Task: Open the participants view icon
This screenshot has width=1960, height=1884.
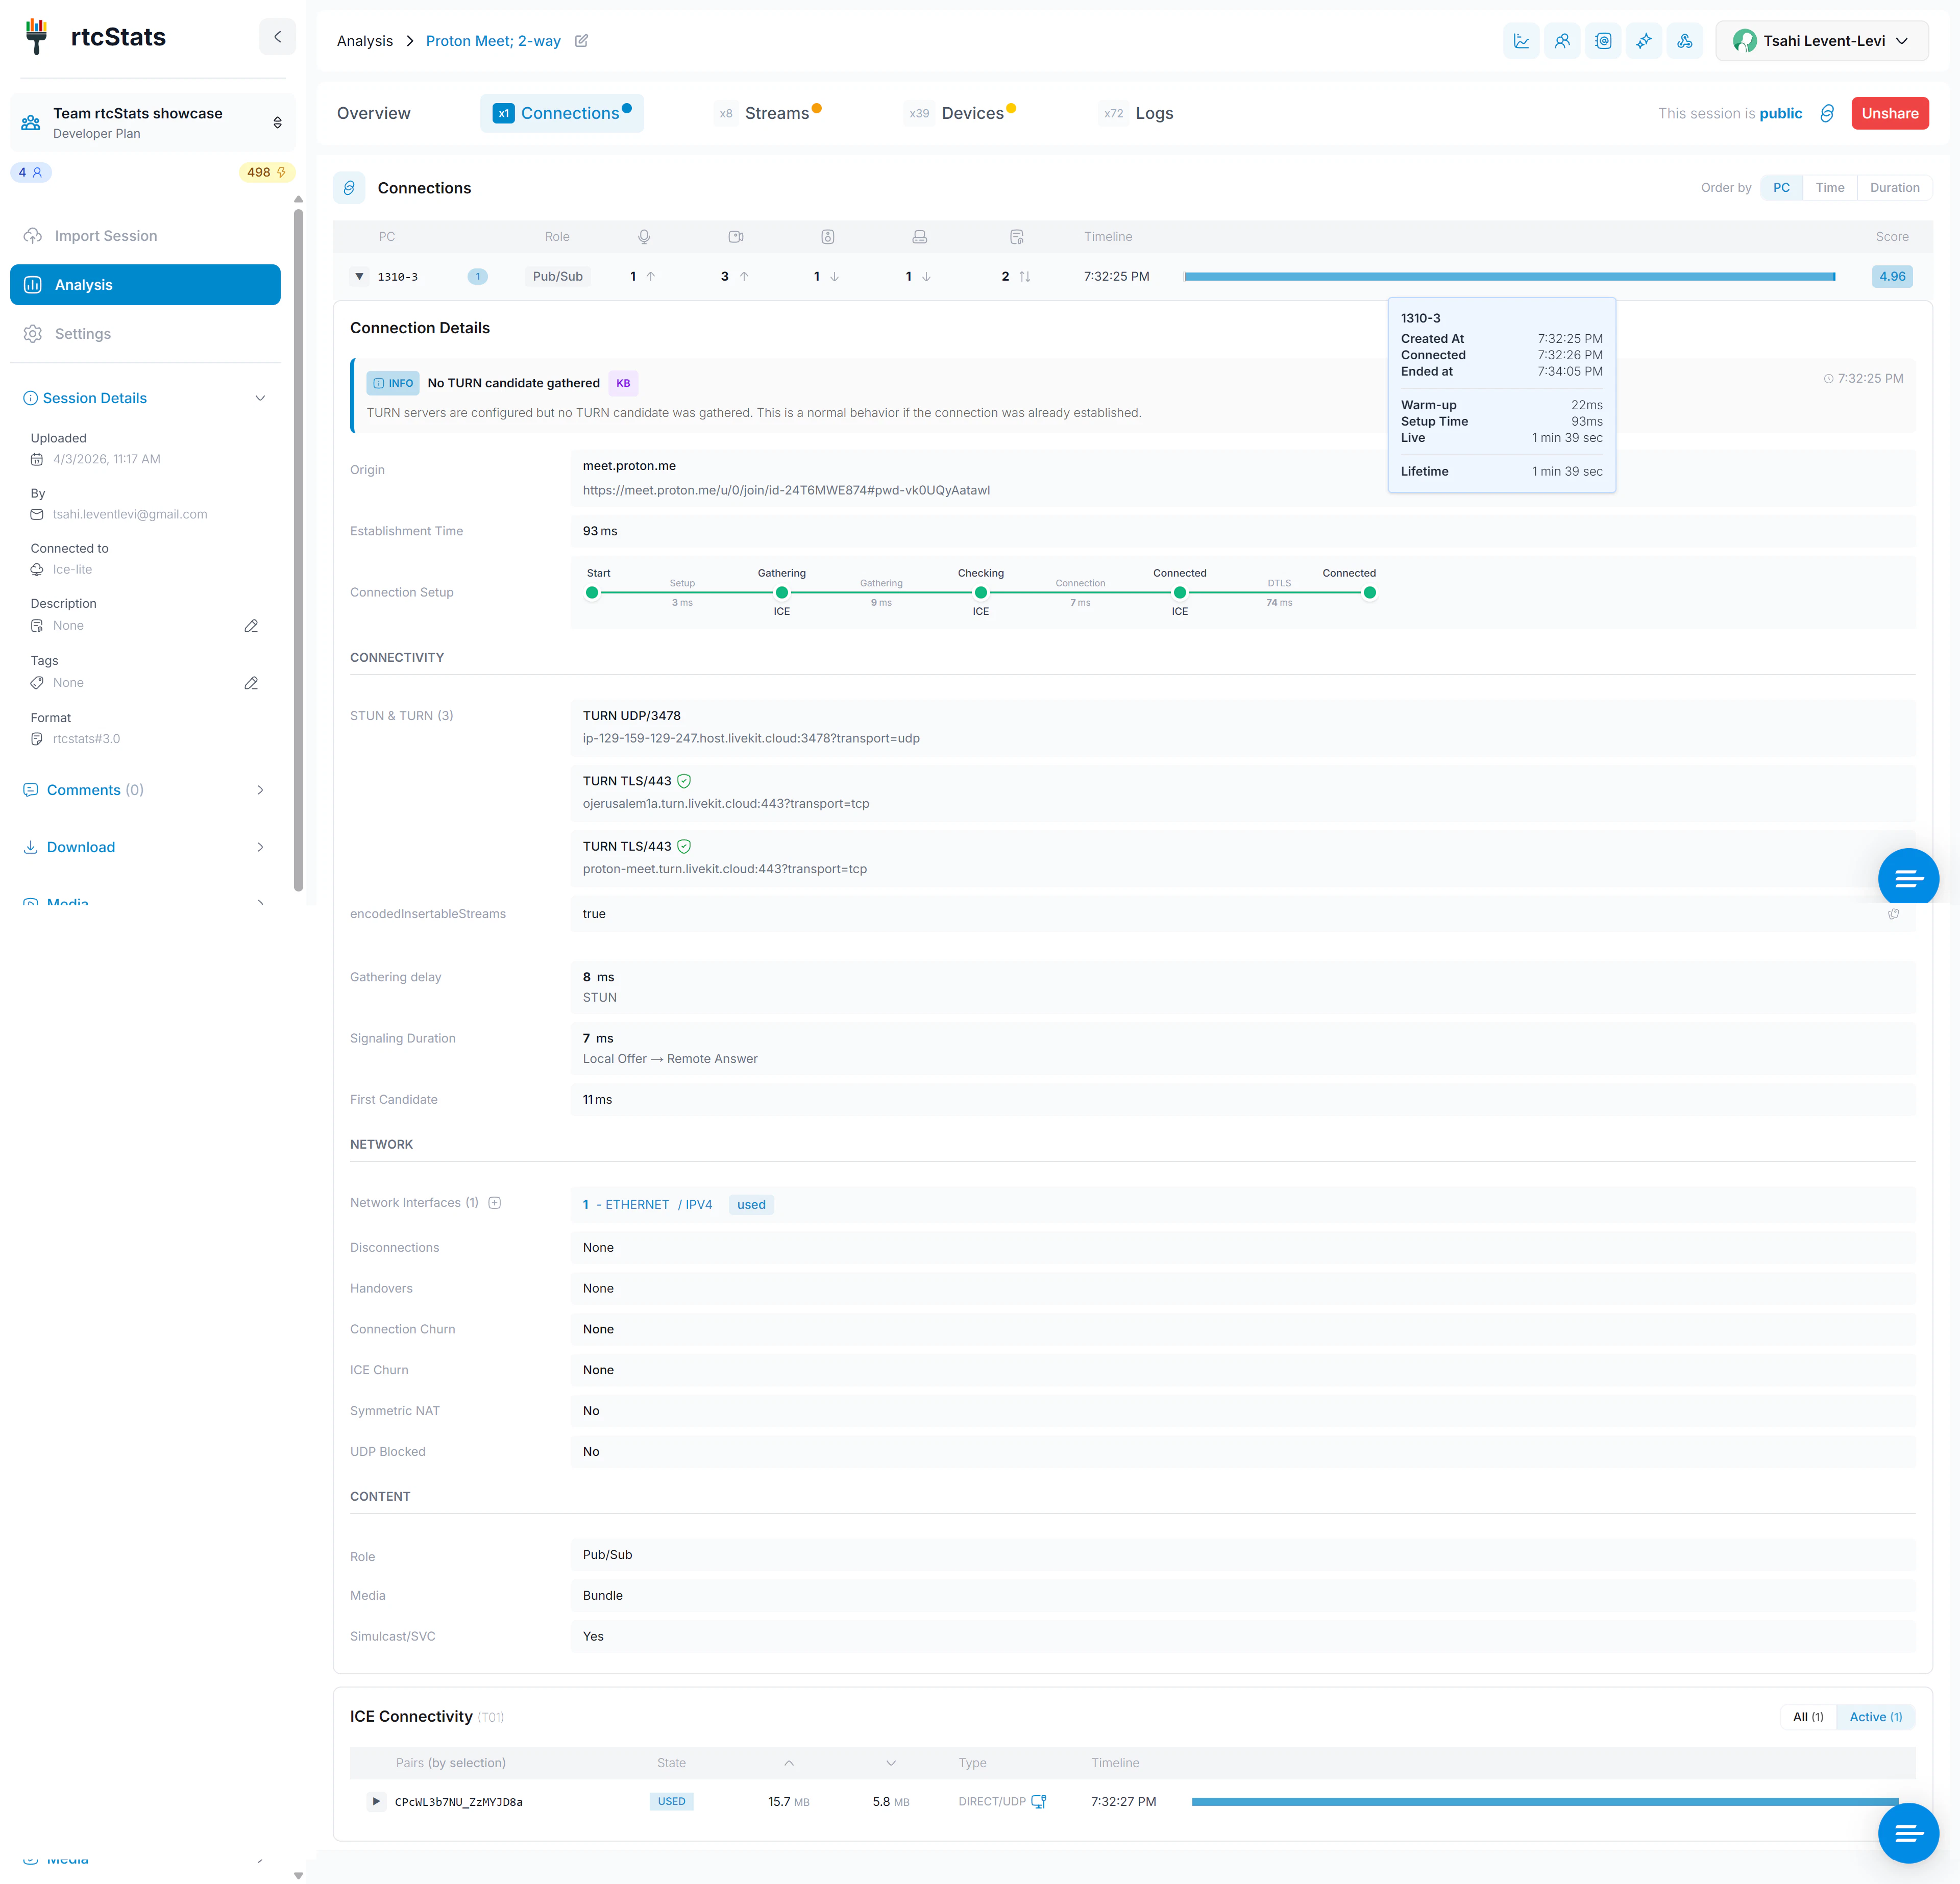Action: click(x=1562, y=41)
